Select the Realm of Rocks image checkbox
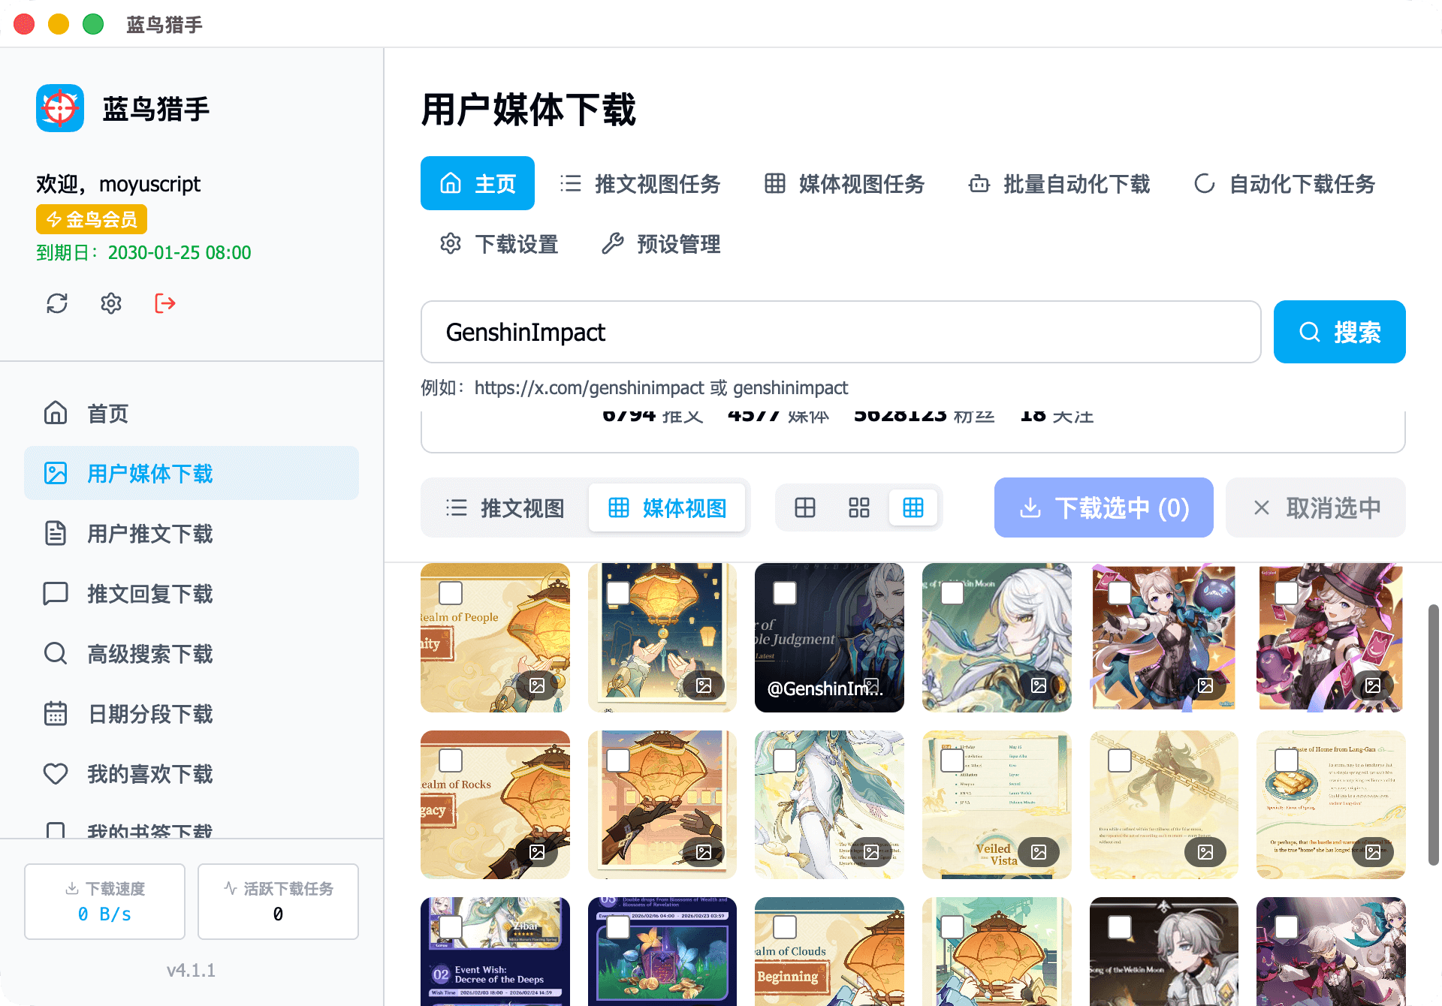Viewport: 1442px width, 1006px height. (451, 761)
